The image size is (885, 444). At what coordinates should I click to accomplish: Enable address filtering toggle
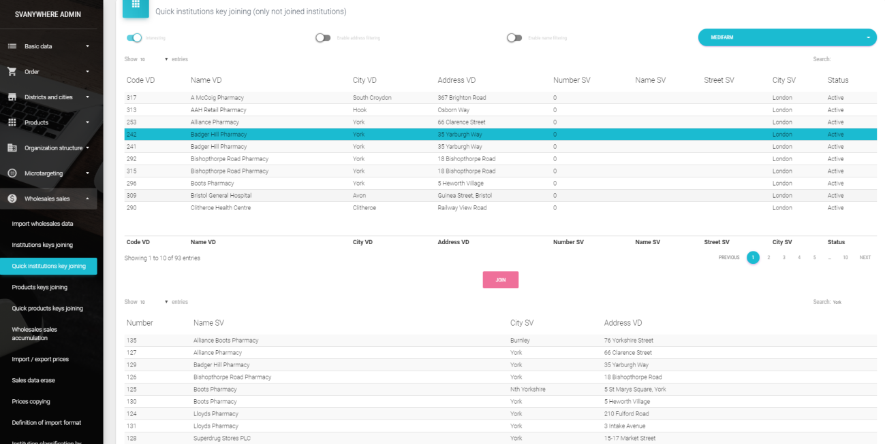pyautogui.click(x=323, y=38)
